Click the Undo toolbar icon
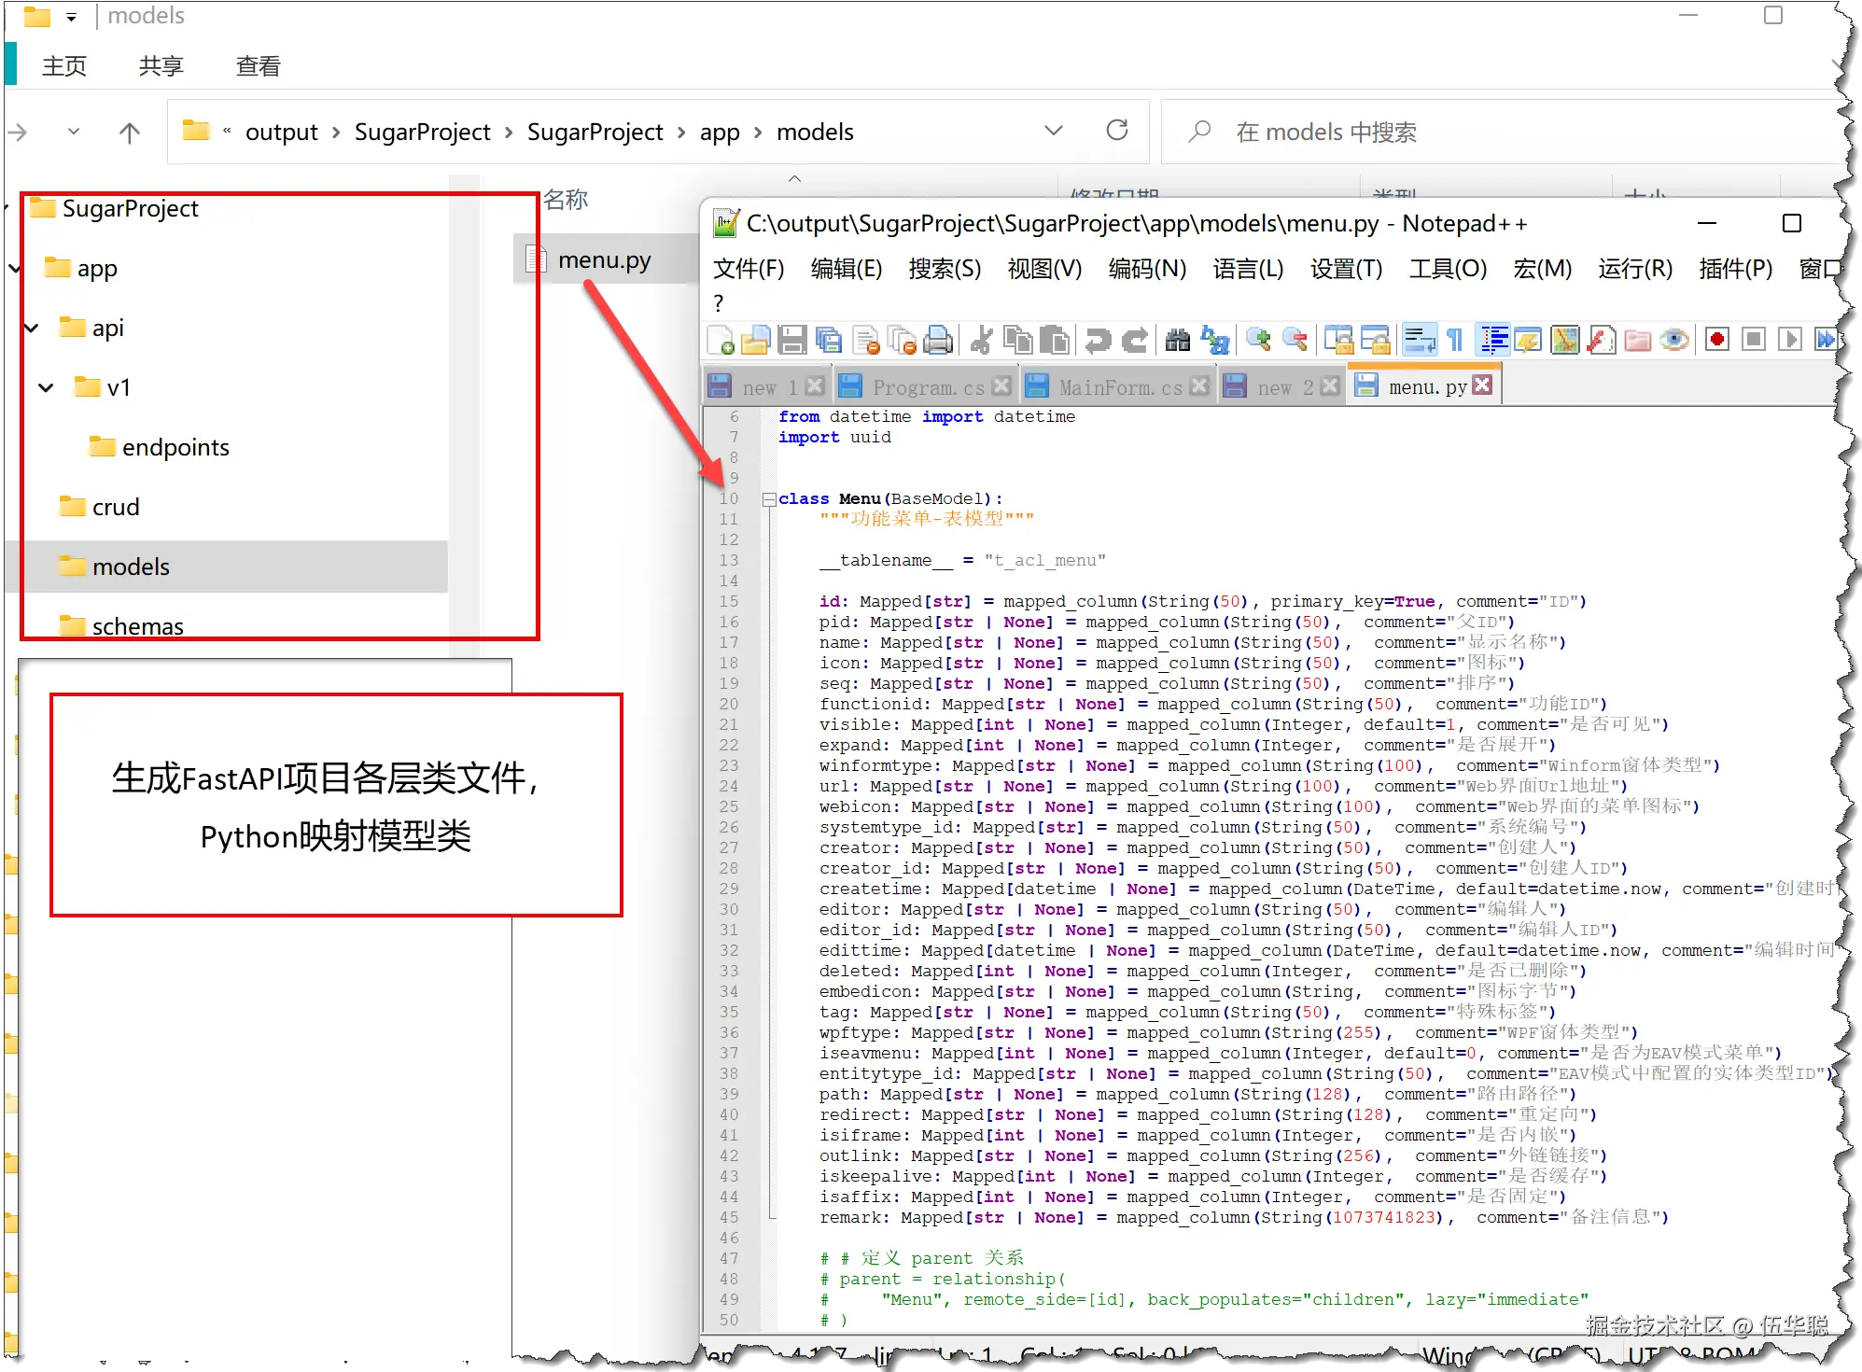1862x1372 pixels. 1098,341
